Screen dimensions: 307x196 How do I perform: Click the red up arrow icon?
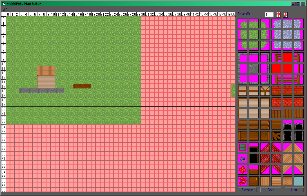(278, 15)
